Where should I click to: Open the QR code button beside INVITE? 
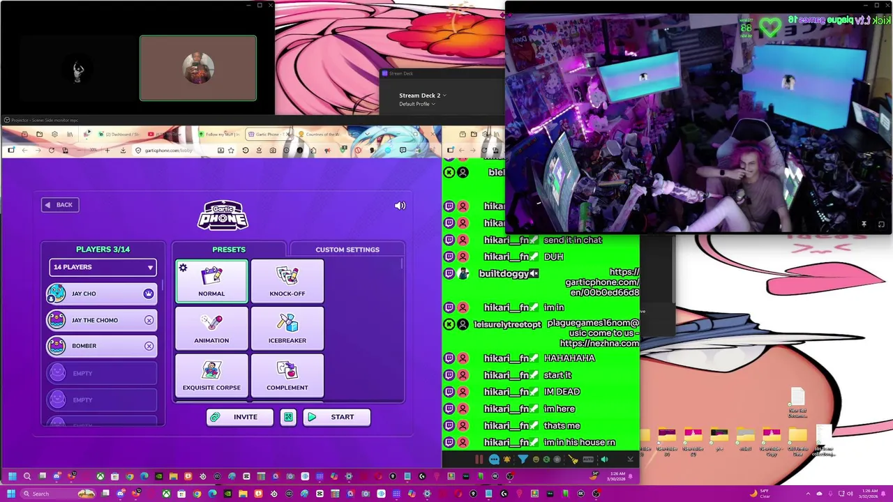pyautogui.click(x=288, y=417)
